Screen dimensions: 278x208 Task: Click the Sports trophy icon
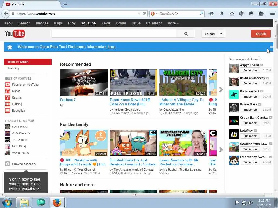pyautogui.click(x=8, y=97)
